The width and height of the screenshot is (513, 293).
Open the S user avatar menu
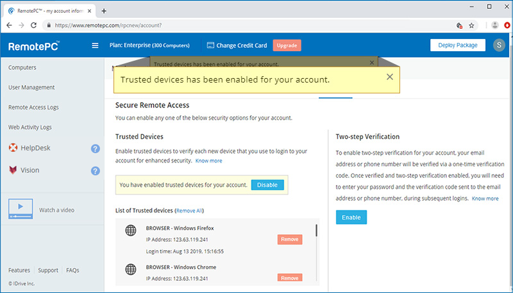[x=499, y=45]
